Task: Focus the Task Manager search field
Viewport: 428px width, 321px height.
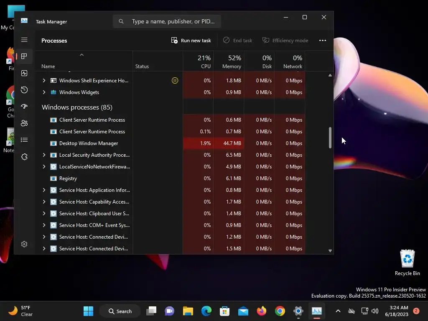Action: (x=167, y=21)
